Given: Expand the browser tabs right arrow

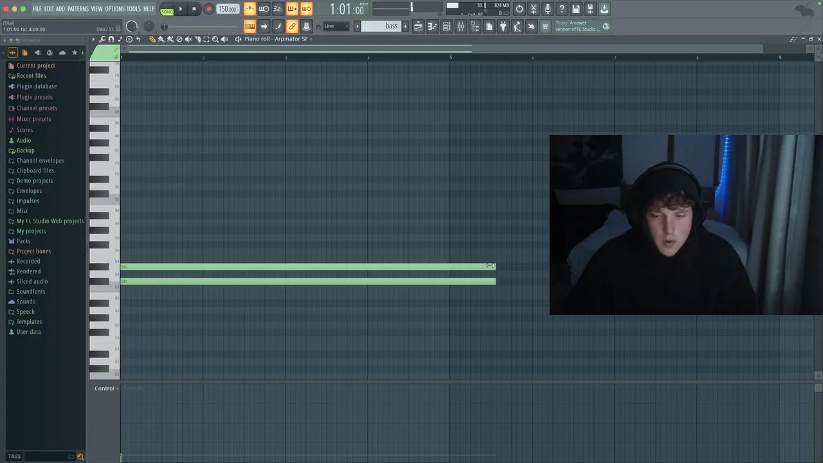Looking at the screenshot, I should pyautogui.click(x=83, y=52).
